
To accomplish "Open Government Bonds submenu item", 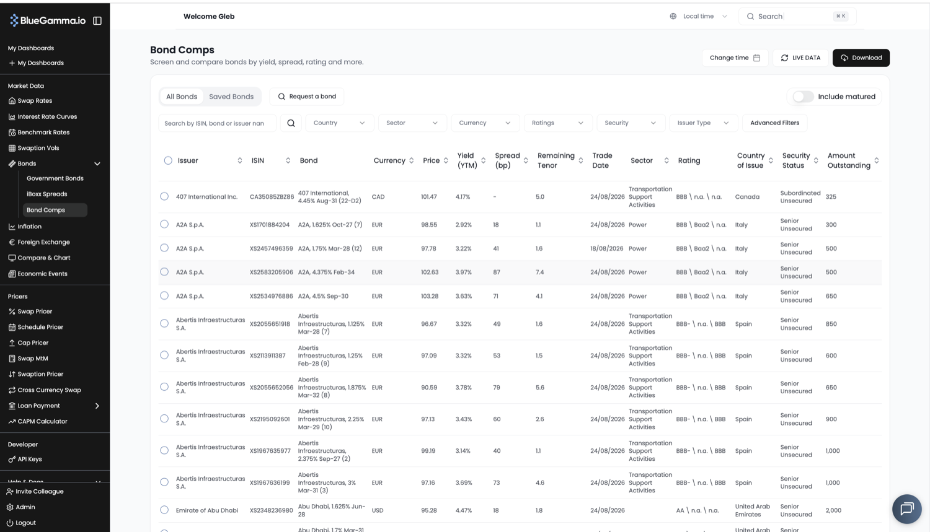I will pos(55,178).
